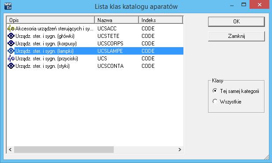Click the CODE index cell in UCSACC row

tap(148, 29)
